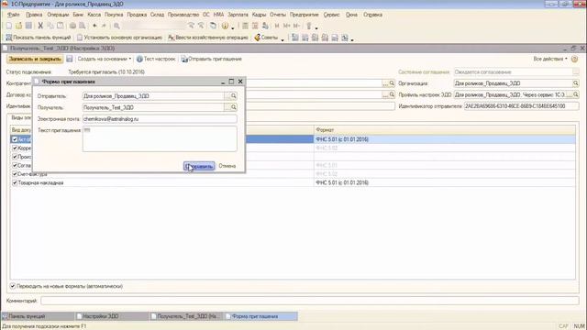Toggle Переходить на новые форматы checkbox
Image resolution: width=587 pixels, height=330 pixels.
13,286
